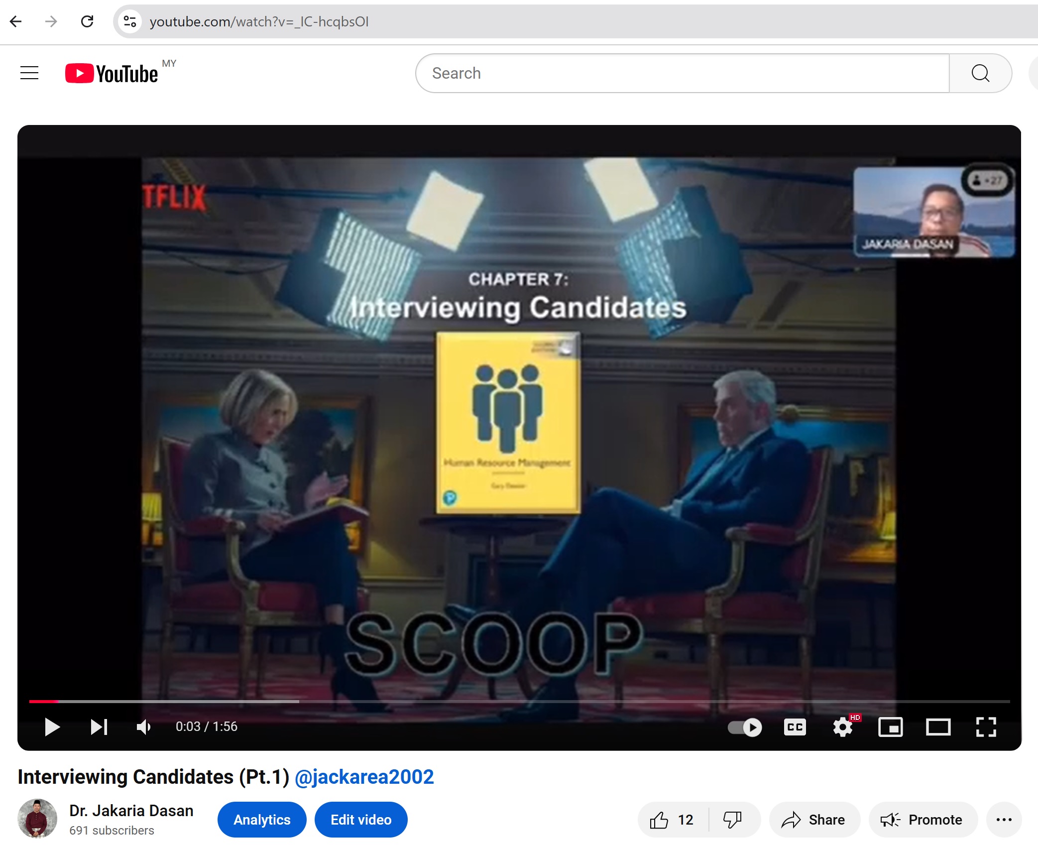
Task: Dislike the video
Action: (733, 820)
